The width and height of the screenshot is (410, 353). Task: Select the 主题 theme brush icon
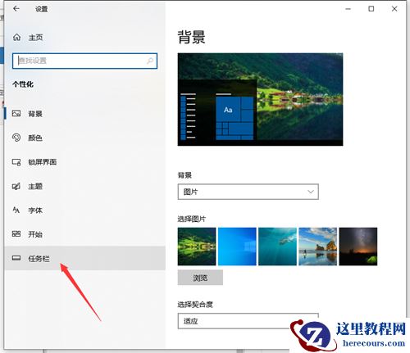[16, 186]
